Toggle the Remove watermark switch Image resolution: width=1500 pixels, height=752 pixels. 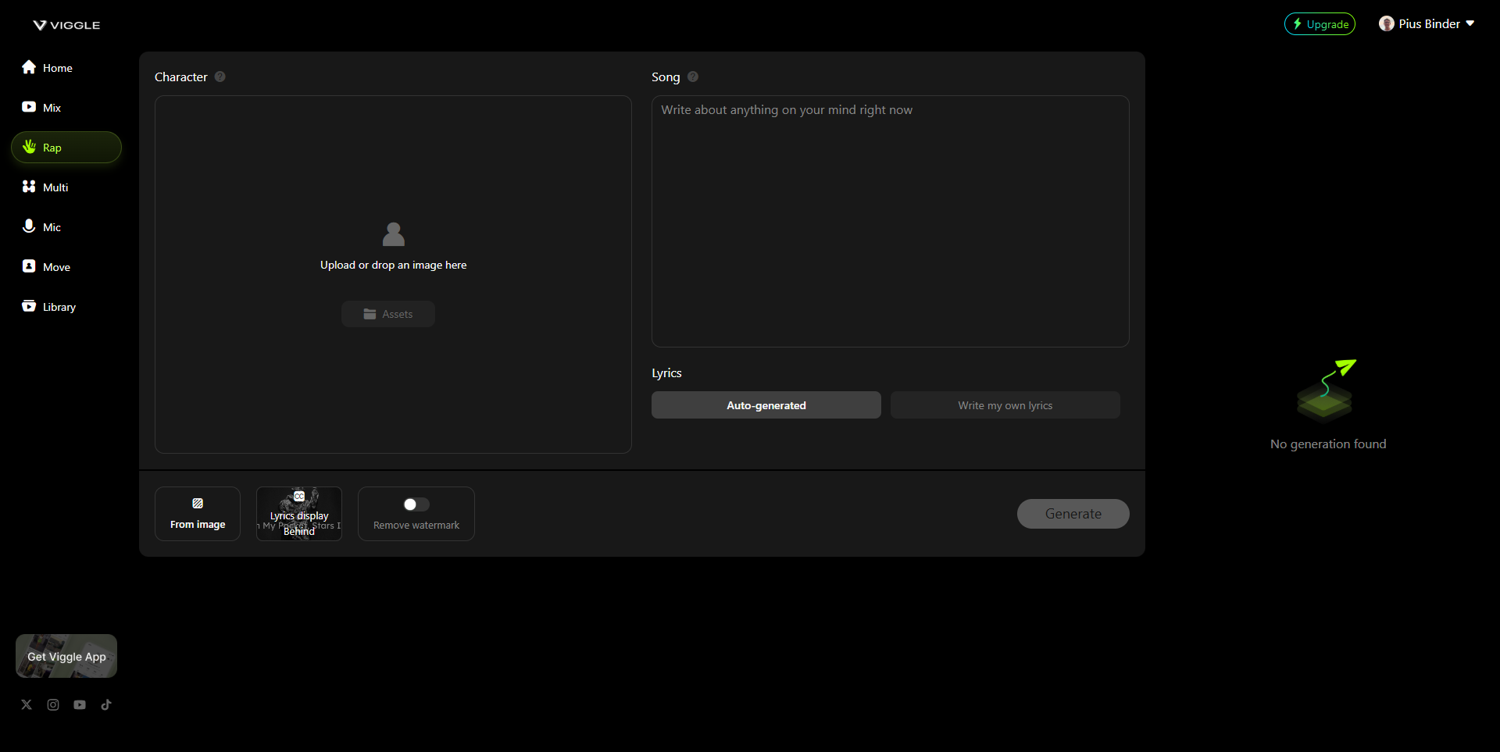coord(416,504)
